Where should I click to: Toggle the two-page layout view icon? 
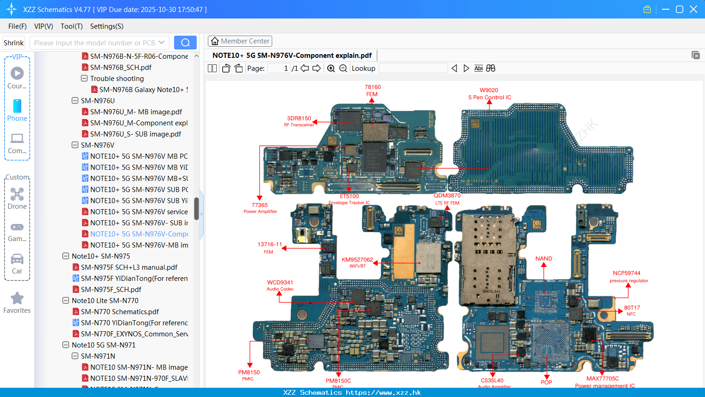pyautogui.click(x=212, y=68)
